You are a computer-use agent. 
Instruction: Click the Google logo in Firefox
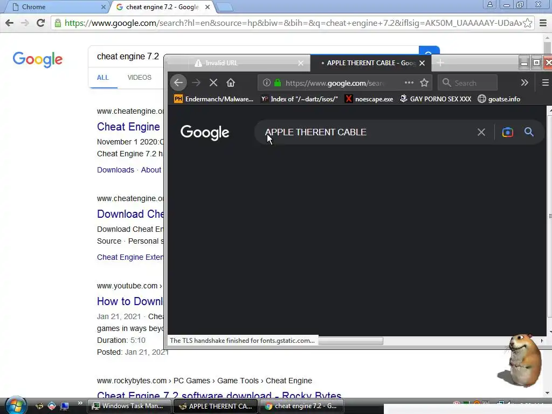(x=205, y=133)
